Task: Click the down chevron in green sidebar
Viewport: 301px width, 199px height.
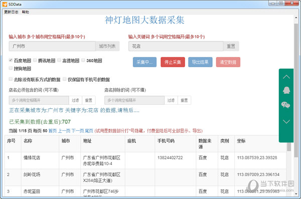Action: coord(286,122)
